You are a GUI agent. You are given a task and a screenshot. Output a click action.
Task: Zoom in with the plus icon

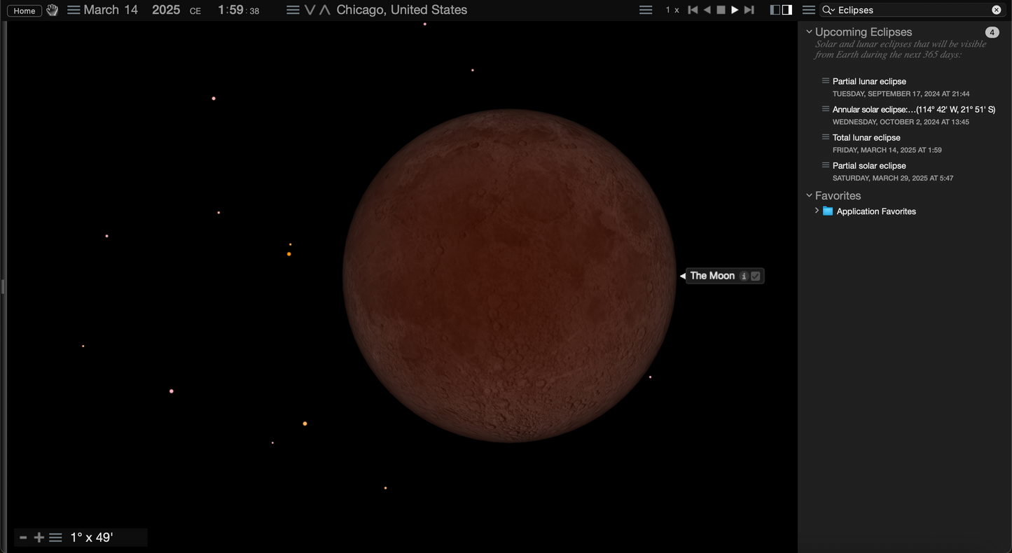coord(39,538)
